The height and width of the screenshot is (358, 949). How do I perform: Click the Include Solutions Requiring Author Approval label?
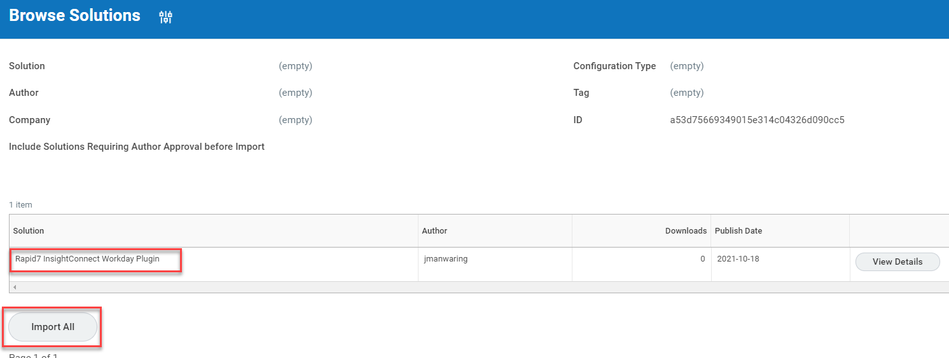tap(137, 147)
